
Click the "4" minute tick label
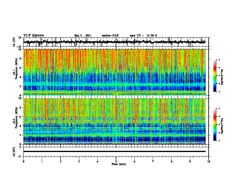click(x=98, y=161)
